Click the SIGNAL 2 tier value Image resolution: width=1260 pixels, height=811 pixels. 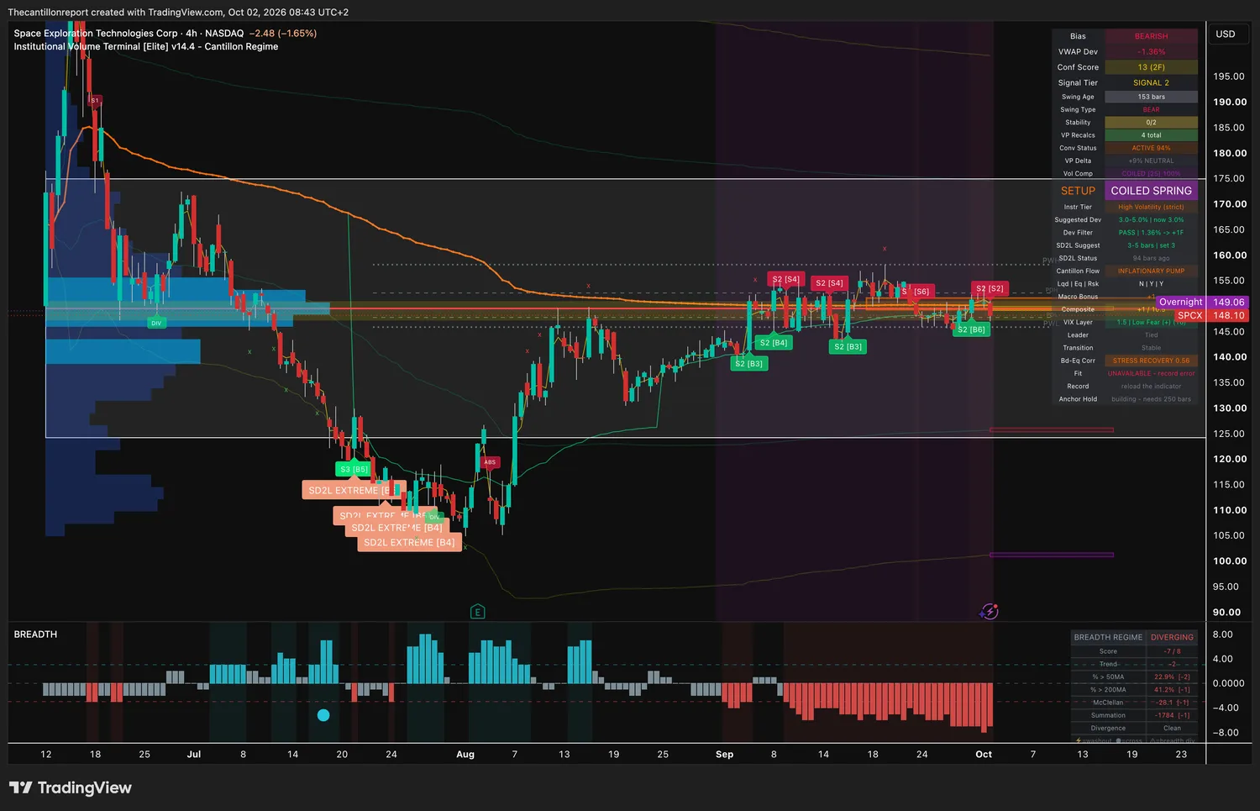pos(1151,82)
